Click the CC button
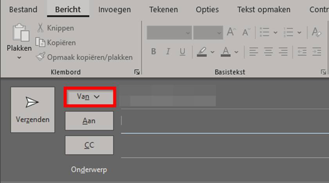 point(89,145)
